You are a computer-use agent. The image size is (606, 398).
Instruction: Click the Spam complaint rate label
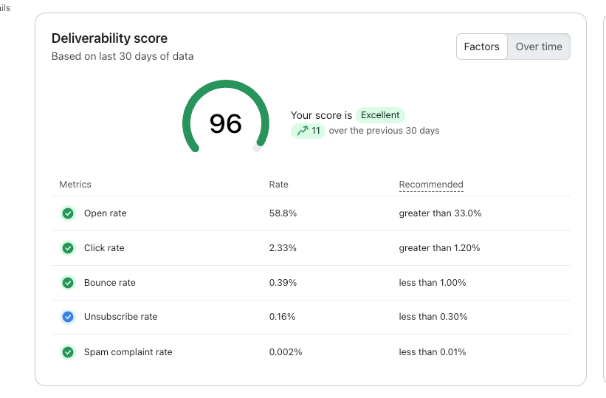[x=128, y=352]
